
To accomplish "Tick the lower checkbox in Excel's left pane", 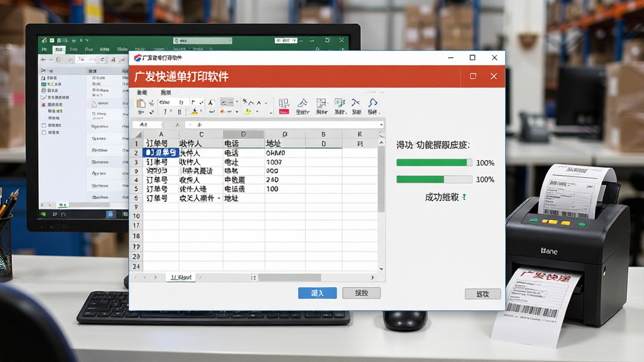I will pyautogui.click(x=43, y=133).
